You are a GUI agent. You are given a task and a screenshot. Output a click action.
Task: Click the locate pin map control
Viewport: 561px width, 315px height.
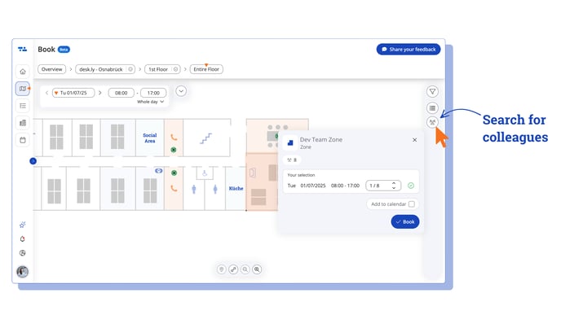[222, 269]
